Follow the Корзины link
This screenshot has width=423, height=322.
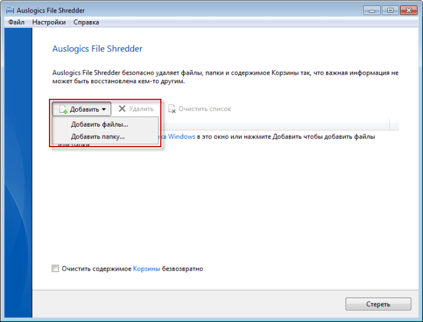point(146,269)
